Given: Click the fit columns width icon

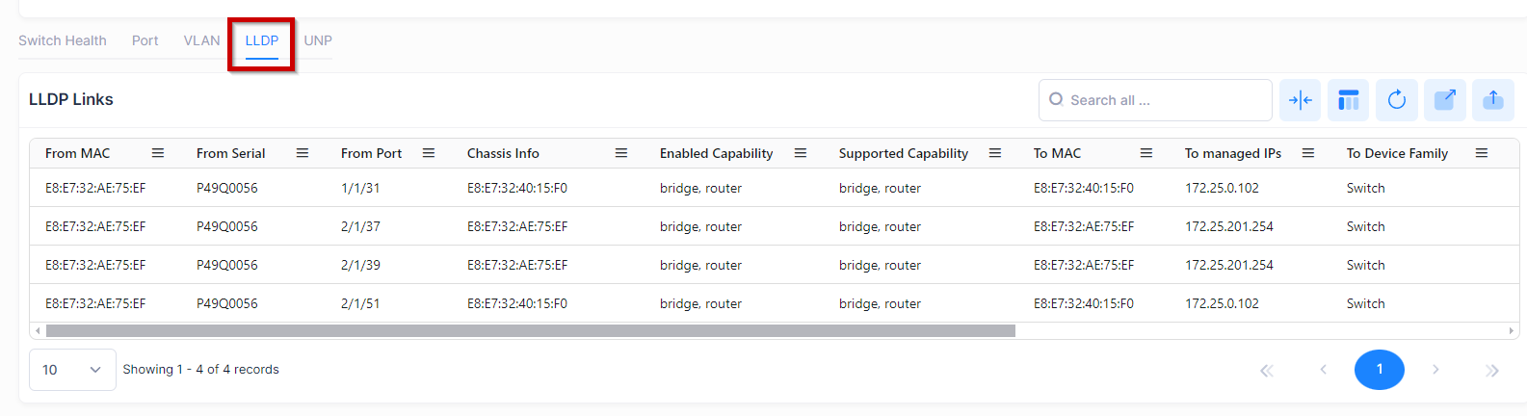Looking at the screenshot, I should [x=1300, y=100].
